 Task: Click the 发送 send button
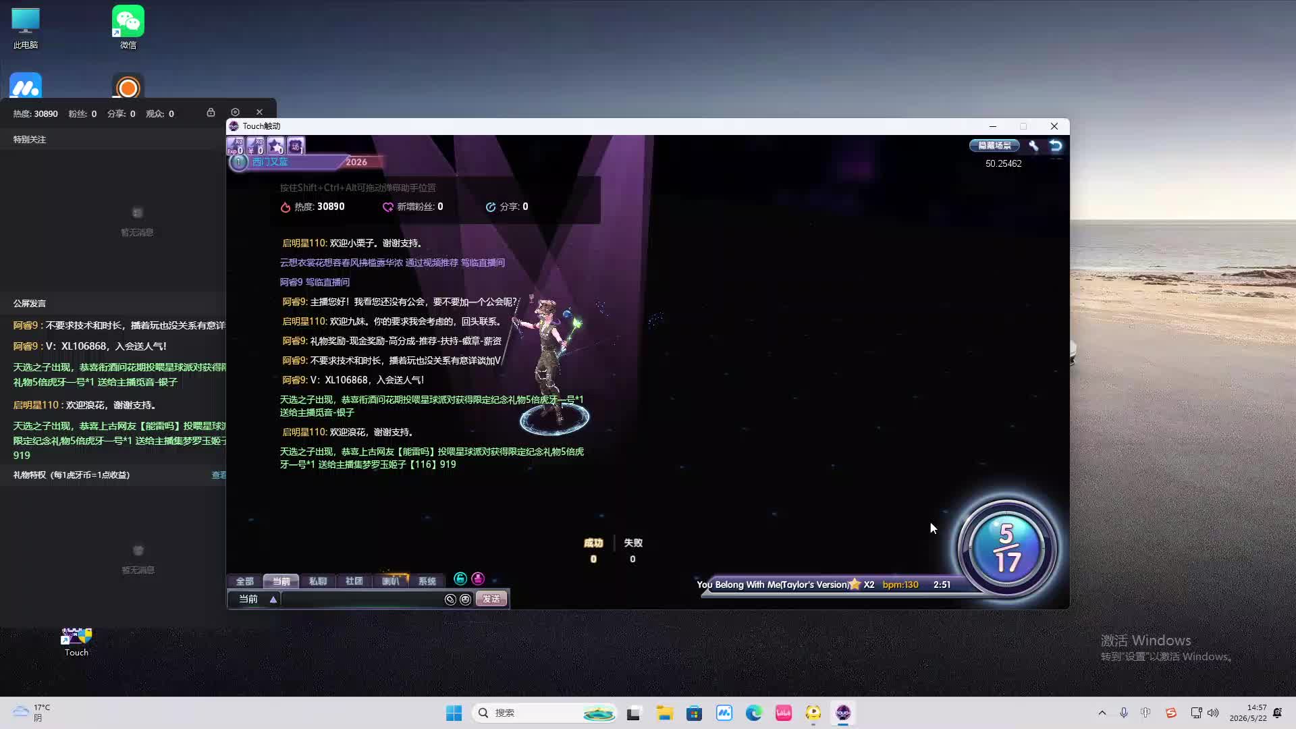point(491,599)
